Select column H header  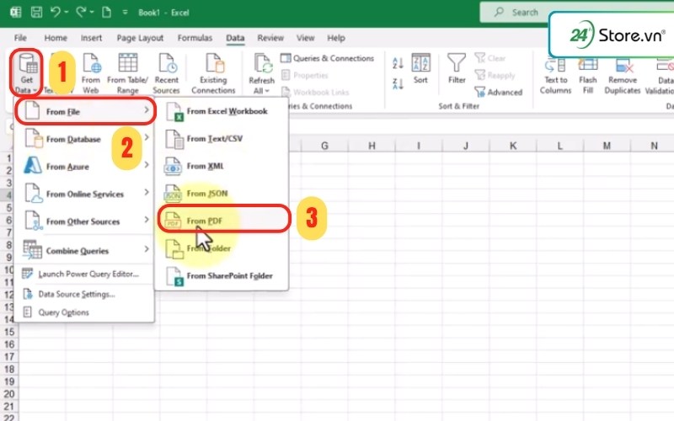372,146
